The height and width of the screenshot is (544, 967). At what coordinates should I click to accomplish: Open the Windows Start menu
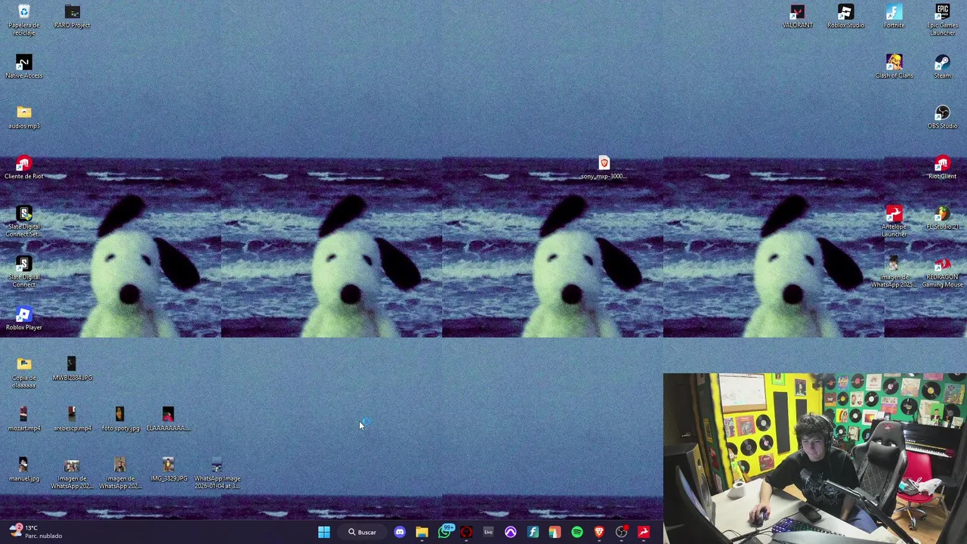[x=323, y=533]
